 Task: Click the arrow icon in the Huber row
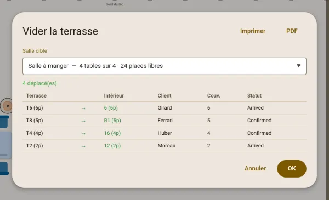(83, 134)
